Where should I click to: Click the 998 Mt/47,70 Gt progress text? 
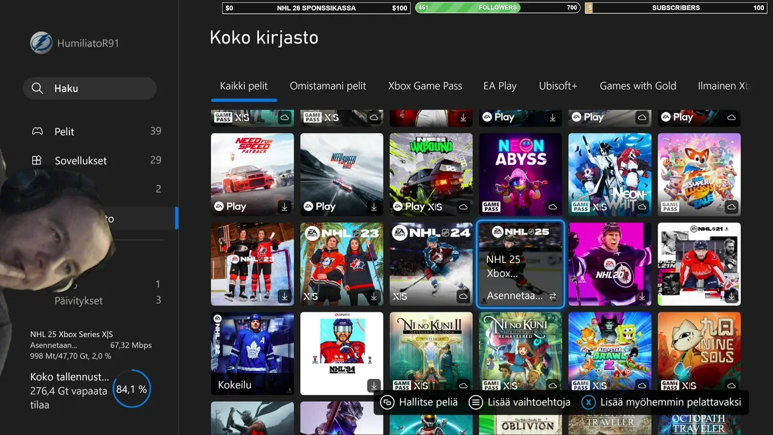tap(71, 356)
